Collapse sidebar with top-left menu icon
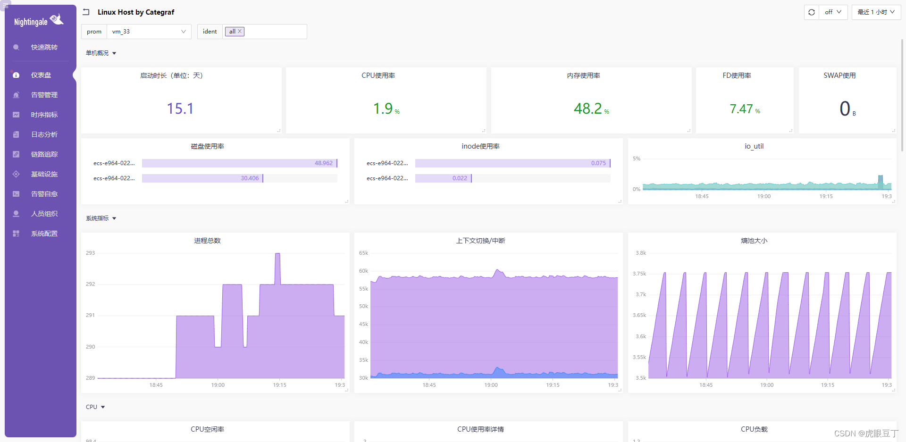This screenshot has width=906, height=442. (x=5, y=6)
